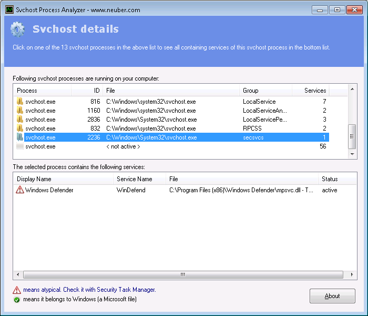Click the red warning icon beside Windows Defender
368x316 pixels.
click(x=20, y=190)
